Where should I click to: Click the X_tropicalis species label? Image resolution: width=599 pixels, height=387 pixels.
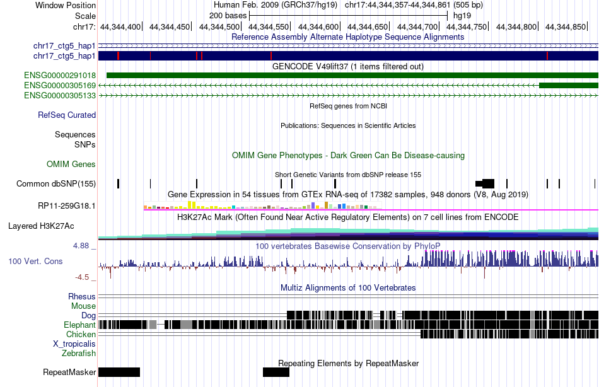[x=74, y=344]
